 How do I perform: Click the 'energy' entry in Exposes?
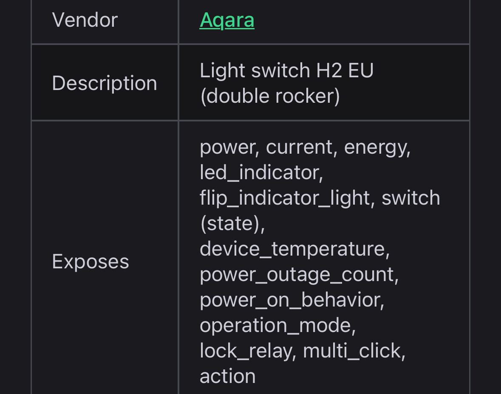point(376,147)
